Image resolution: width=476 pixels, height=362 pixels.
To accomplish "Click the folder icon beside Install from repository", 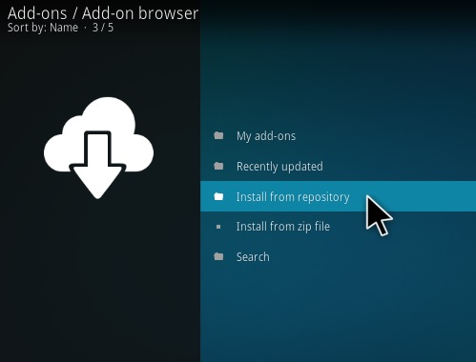I will pyautogui.click(x=218, y=196).
